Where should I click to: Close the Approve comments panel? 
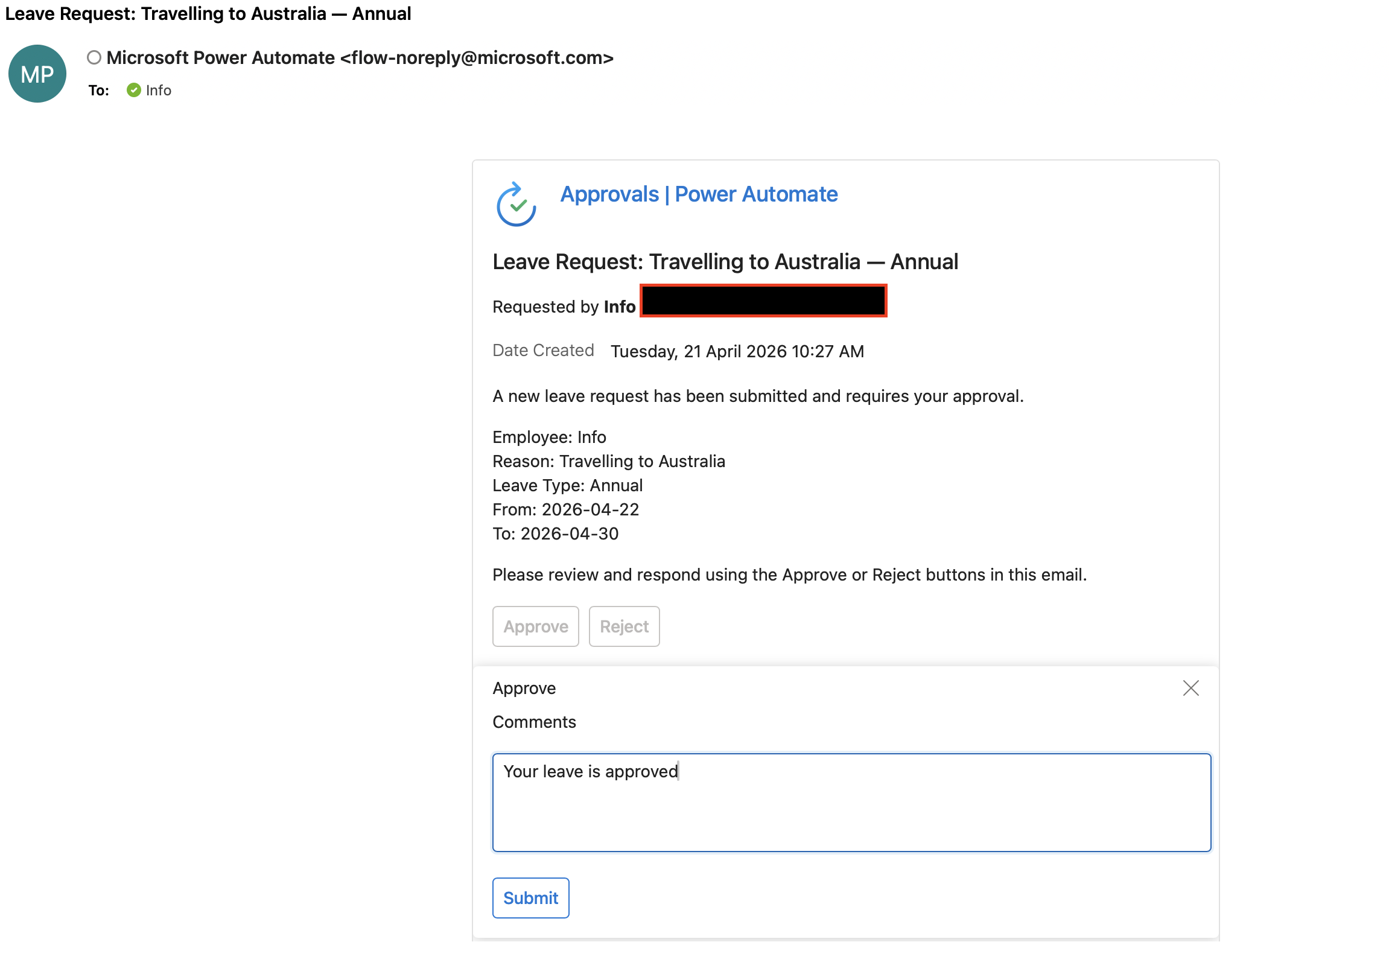coord(1190,688)
